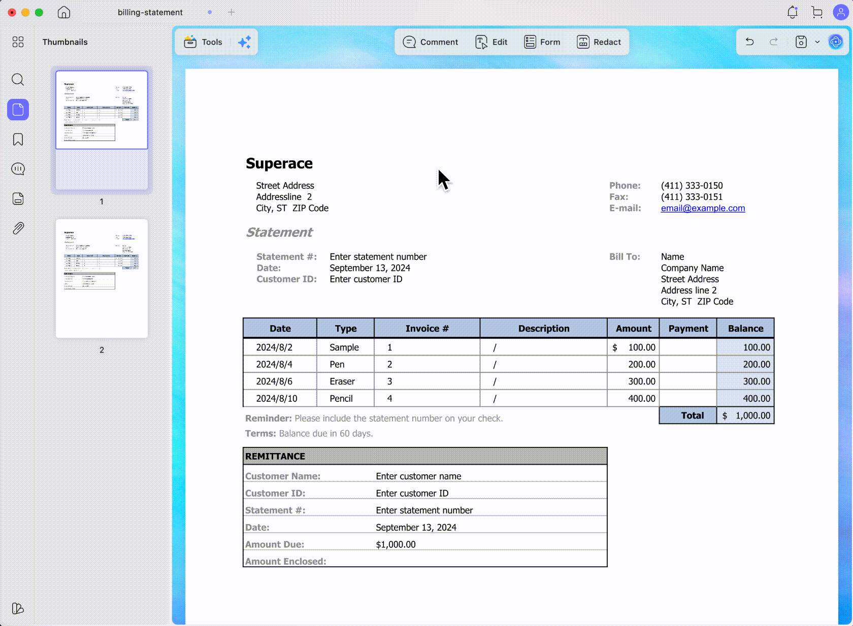The image size is (853, 626).
Task: Switch to Form mode
Action: click(542, 42)
